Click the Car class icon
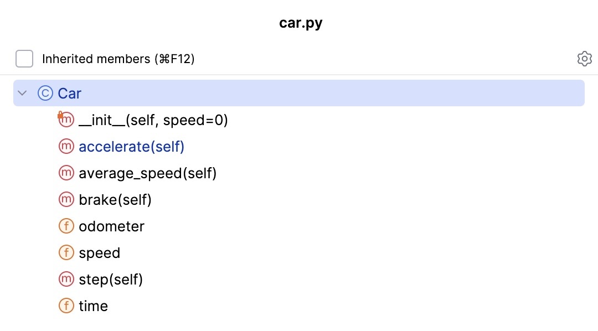The image size is (598, 331). point(45,93)
